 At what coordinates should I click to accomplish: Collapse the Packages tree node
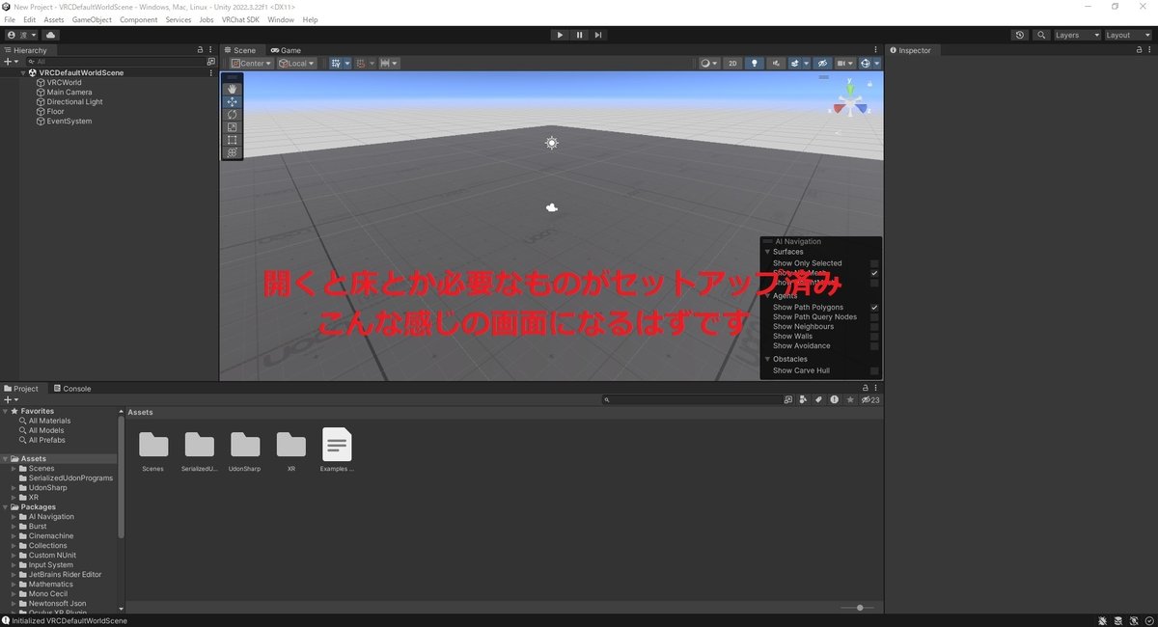point(5,507)
